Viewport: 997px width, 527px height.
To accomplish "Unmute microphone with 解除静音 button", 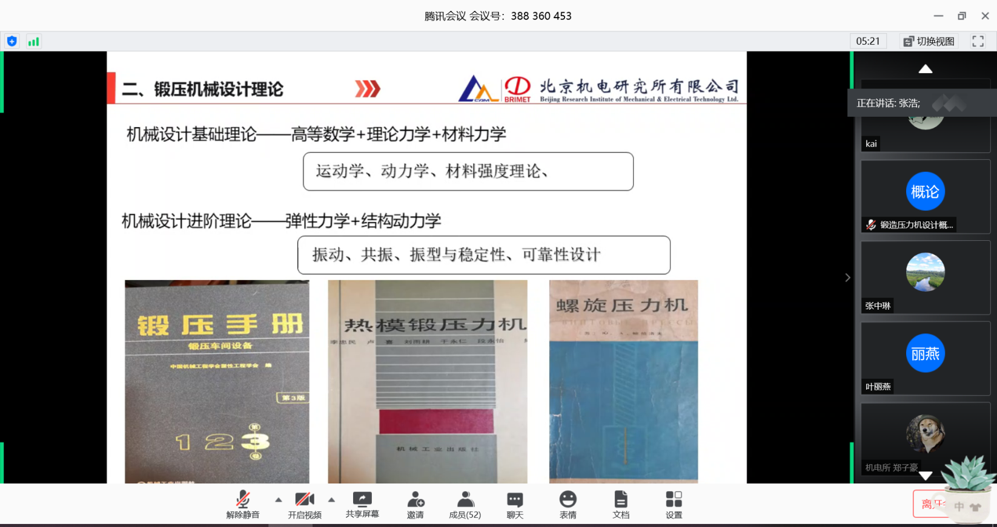I will (x=243, y=505).
